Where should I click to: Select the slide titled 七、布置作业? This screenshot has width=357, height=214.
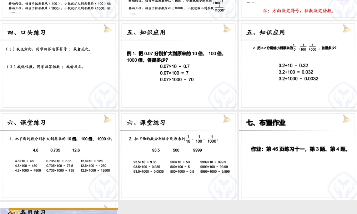pyautogui.click(x=298, y=156)
